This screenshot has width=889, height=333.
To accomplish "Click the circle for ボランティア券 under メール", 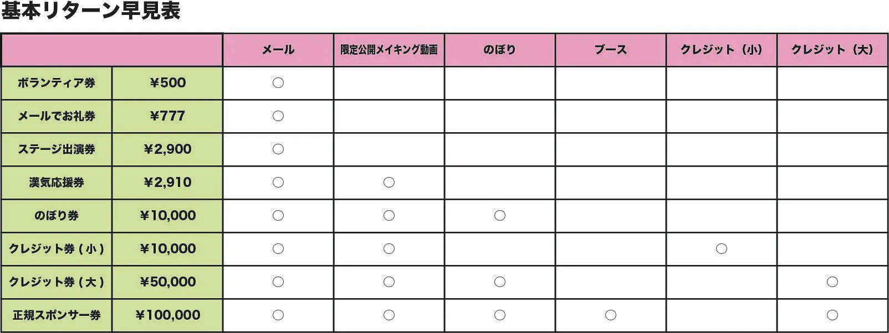I will point(278,83).
